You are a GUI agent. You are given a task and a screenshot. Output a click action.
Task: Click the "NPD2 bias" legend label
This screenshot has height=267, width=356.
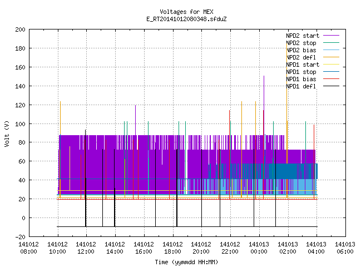(301, 50)
